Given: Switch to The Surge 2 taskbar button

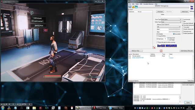Looking at the screenshot, I should coord(100,108).
